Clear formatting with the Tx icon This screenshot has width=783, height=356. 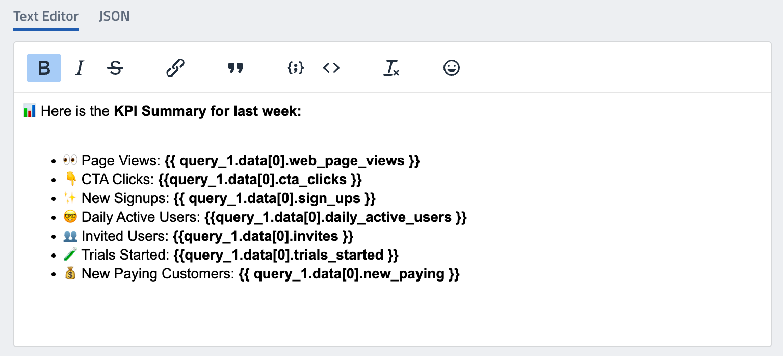[391, 68]
